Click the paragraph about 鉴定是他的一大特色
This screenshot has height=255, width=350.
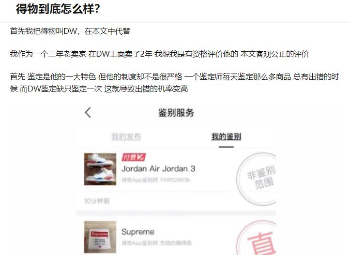tap(174, 83)
